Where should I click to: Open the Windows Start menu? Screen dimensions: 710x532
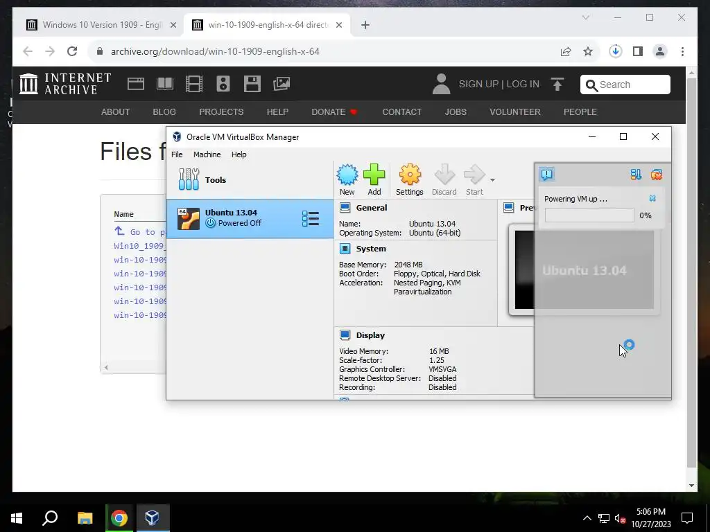[17, 517]
